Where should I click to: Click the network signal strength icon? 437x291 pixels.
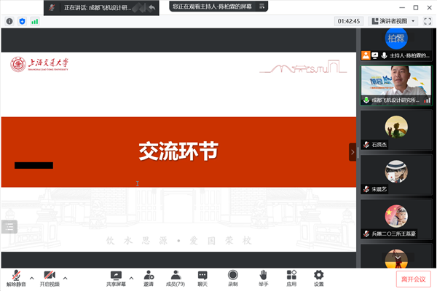point(34,21)
